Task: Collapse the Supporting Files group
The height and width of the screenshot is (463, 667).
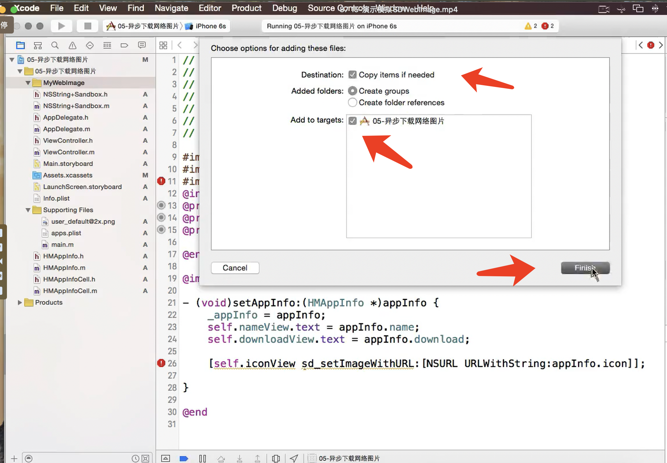Action: tap(28, 210)
